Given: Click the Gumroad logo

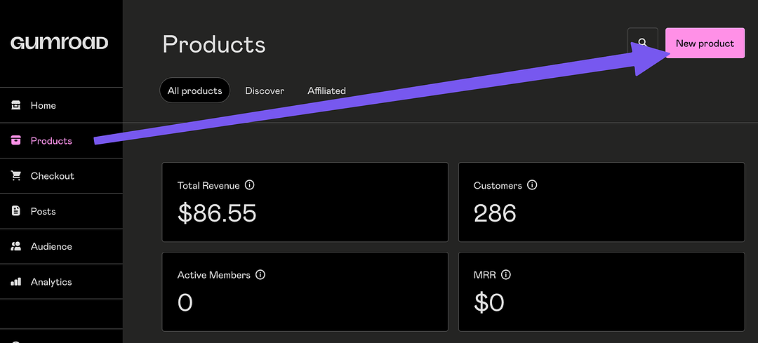Looking at the screenshot, I should [x=60, y=43].
